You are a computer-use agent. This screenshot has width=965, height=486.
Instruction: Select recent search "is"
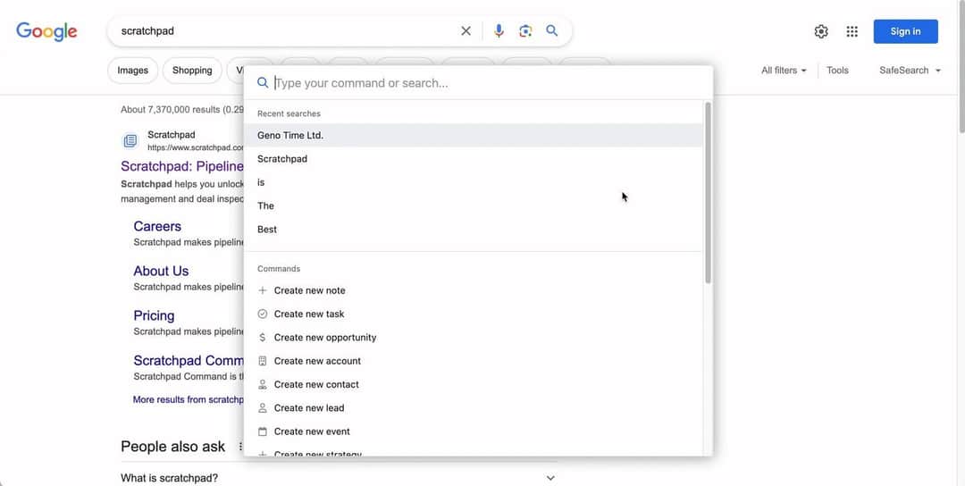pos(474,182)
